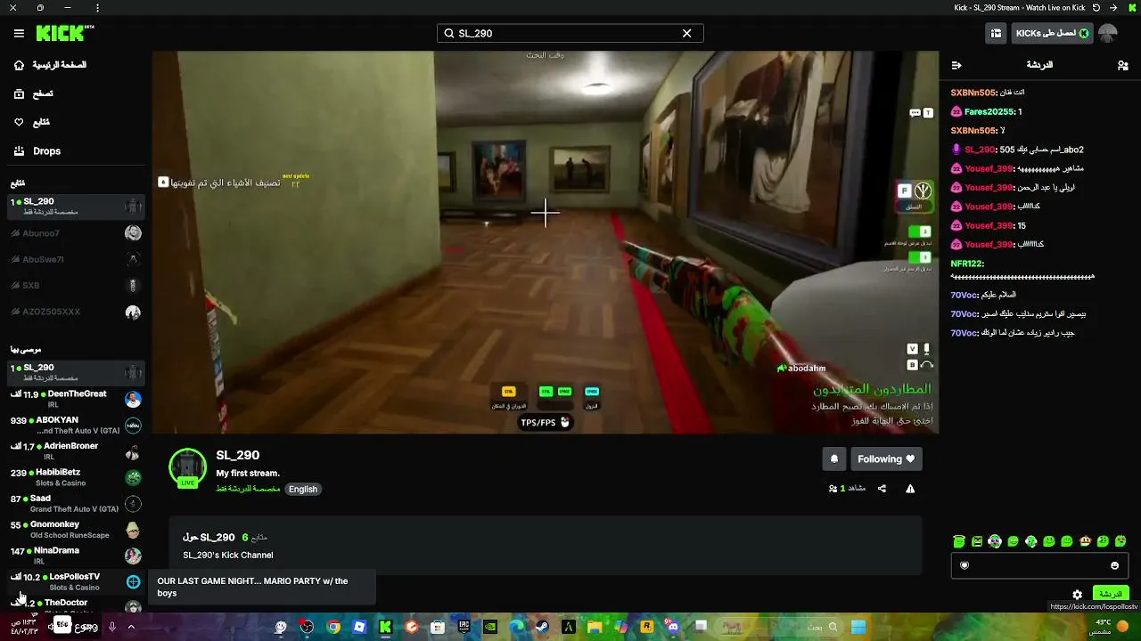This screenshot has height=641, width=1141.
Task: Open HabibiBetz Slots & Casino stream
Action: (76, 477)
